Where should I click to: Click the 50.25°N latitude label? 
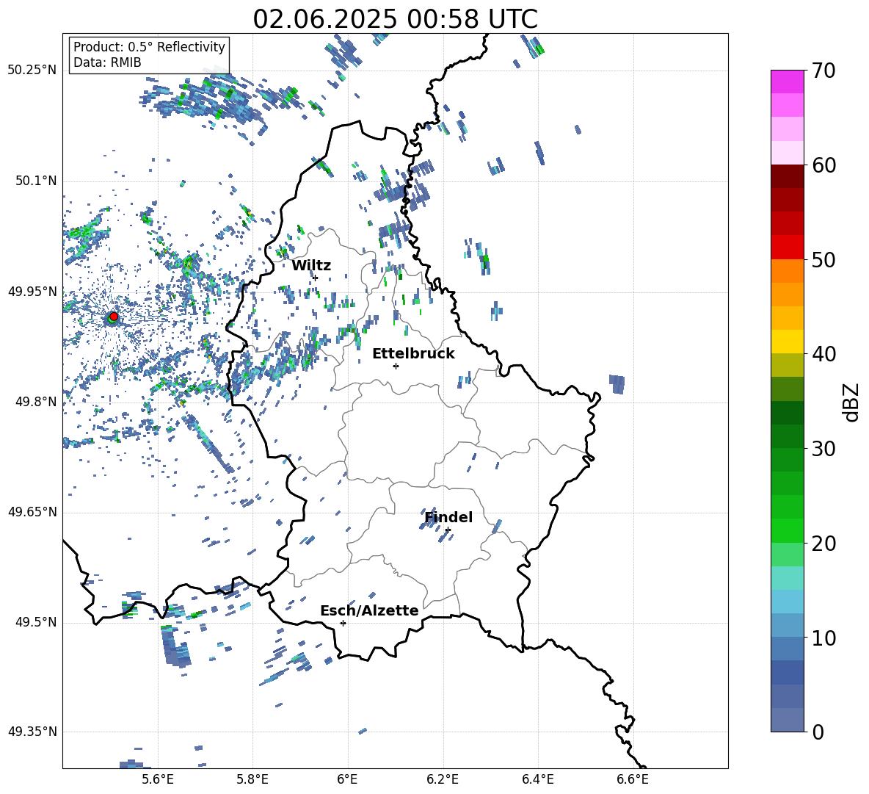[32, 71]
